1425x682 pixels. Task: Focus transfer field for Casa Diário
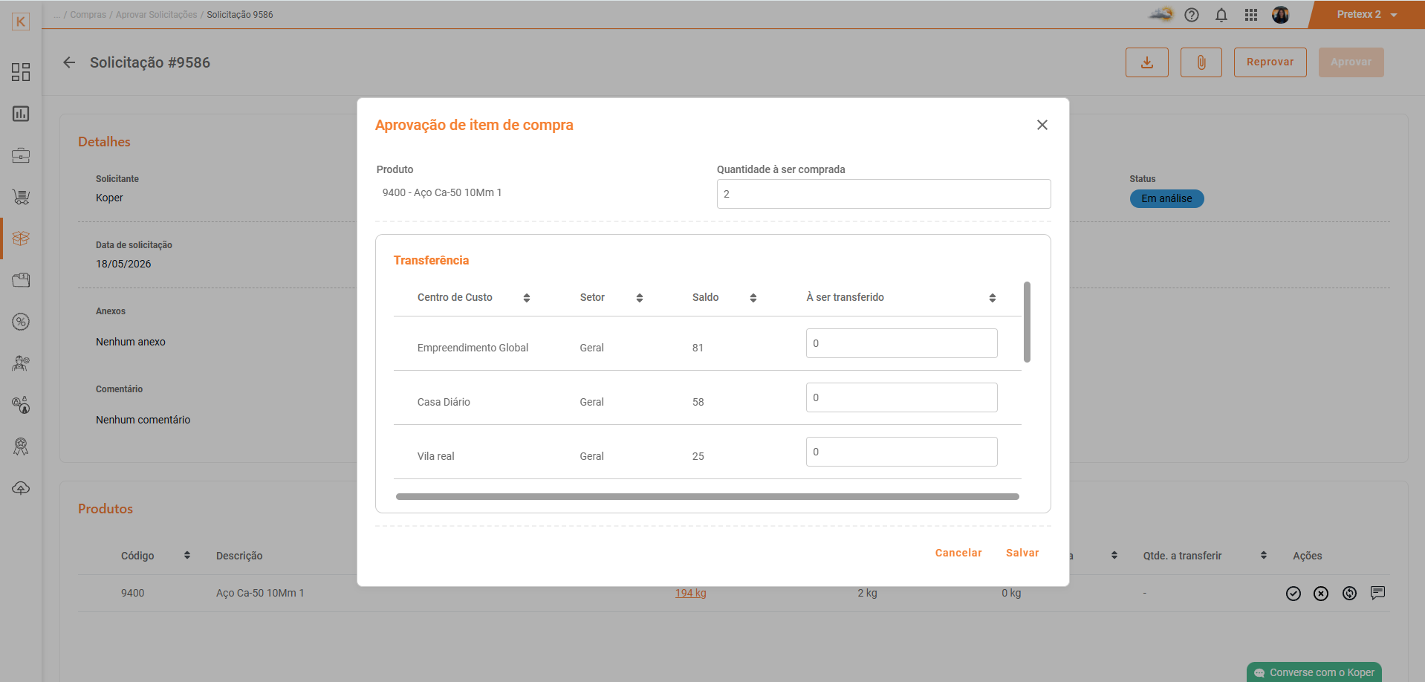coord(902,397)
